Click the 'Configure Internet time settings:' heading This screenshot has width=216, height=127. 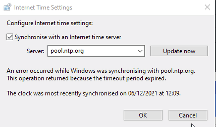[x=50, y=23]
